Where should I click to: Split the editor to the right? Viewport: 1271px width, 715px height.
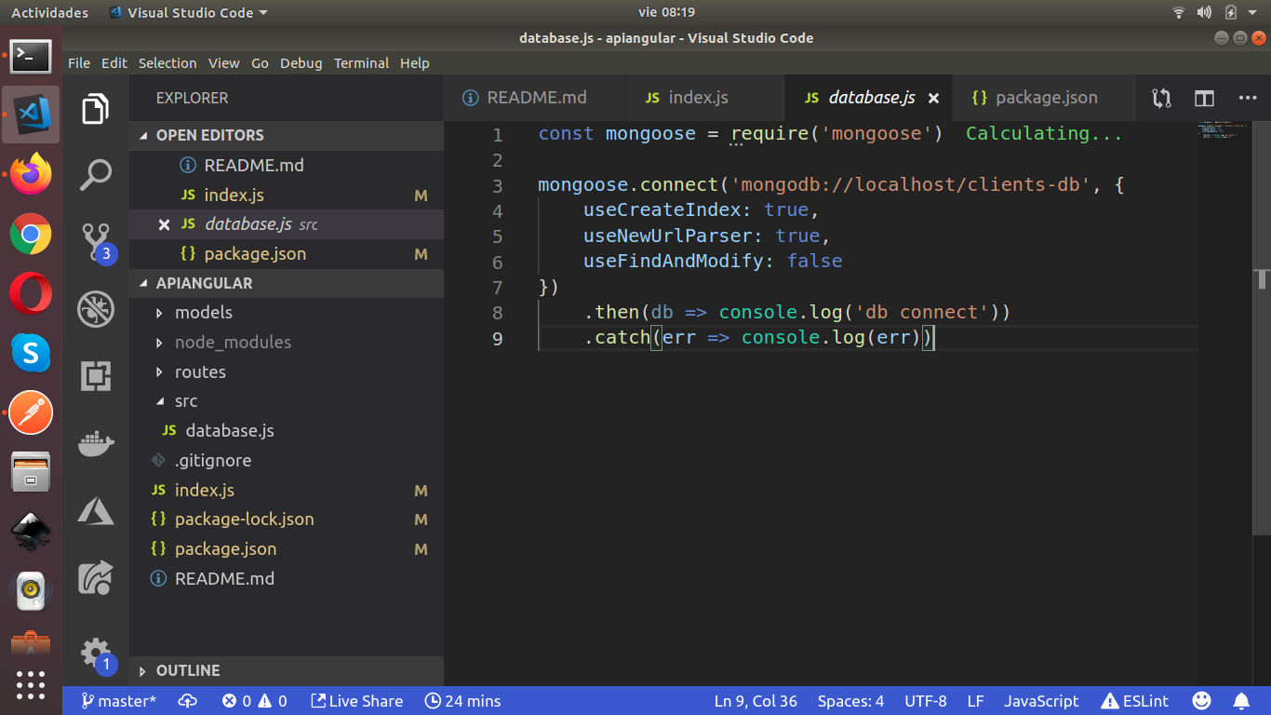(x=1205, y=98)
